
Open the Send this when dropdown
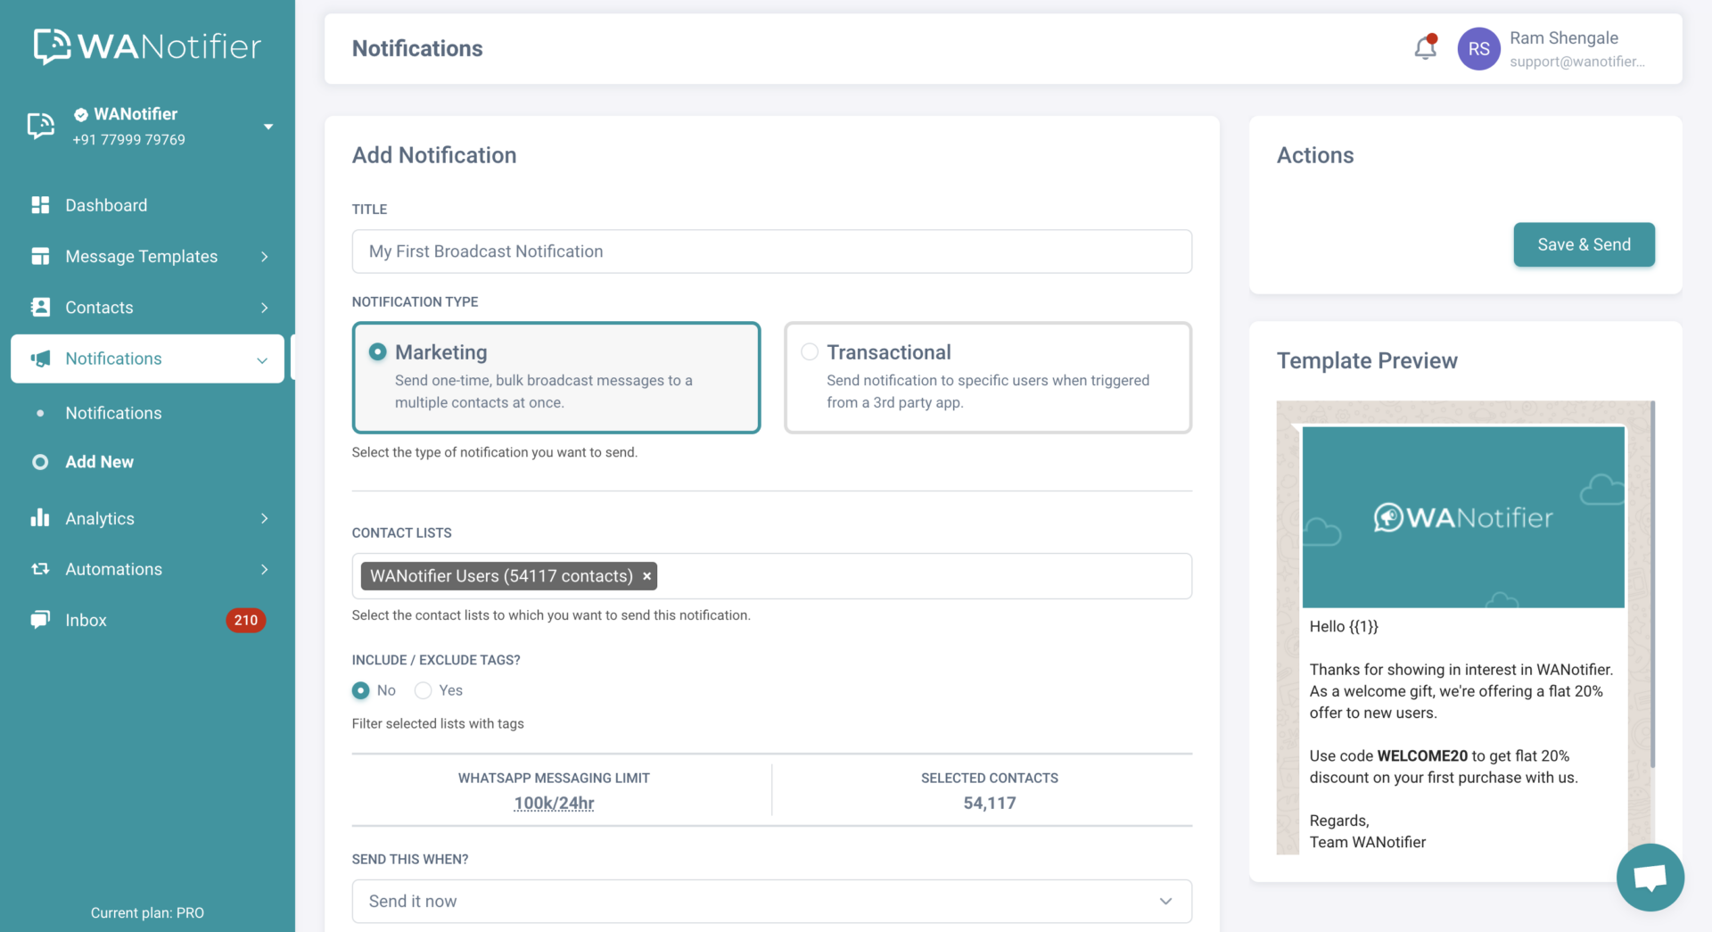771,902
